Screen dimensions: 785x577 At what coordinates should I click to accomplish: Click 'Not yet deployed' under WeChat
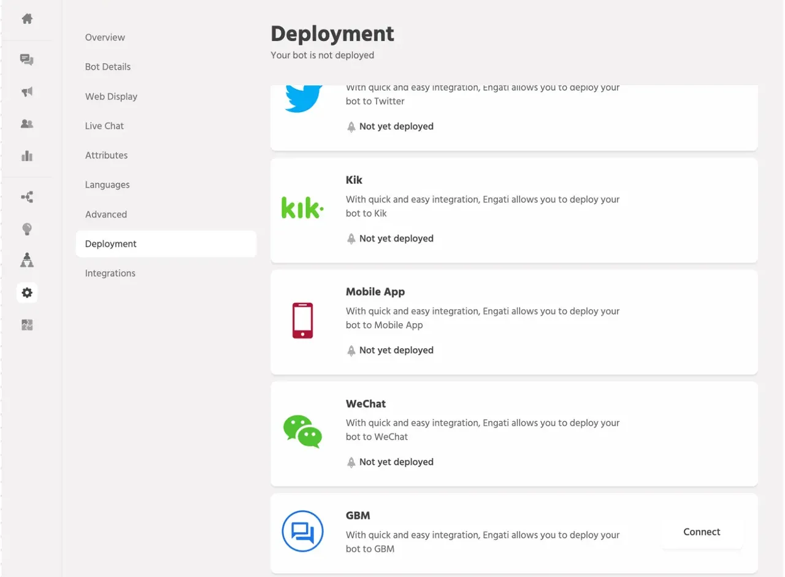click(x=396, y=462)
